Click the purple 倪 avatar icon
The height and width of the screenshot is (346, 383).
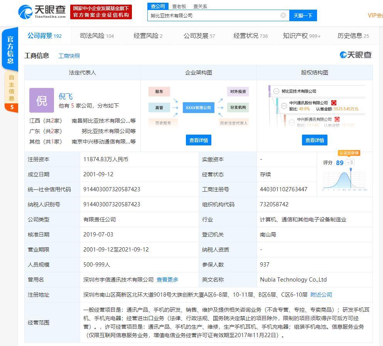click(42, 100)
